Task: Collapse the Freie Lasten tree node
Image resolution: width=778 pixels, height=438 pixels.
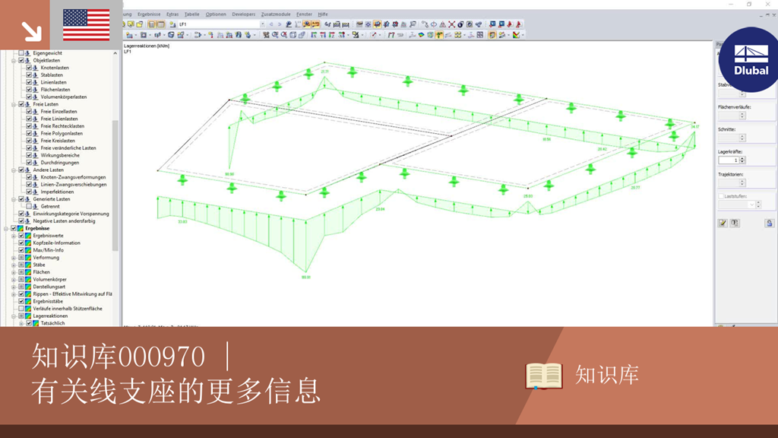Action: click(14, 104)
